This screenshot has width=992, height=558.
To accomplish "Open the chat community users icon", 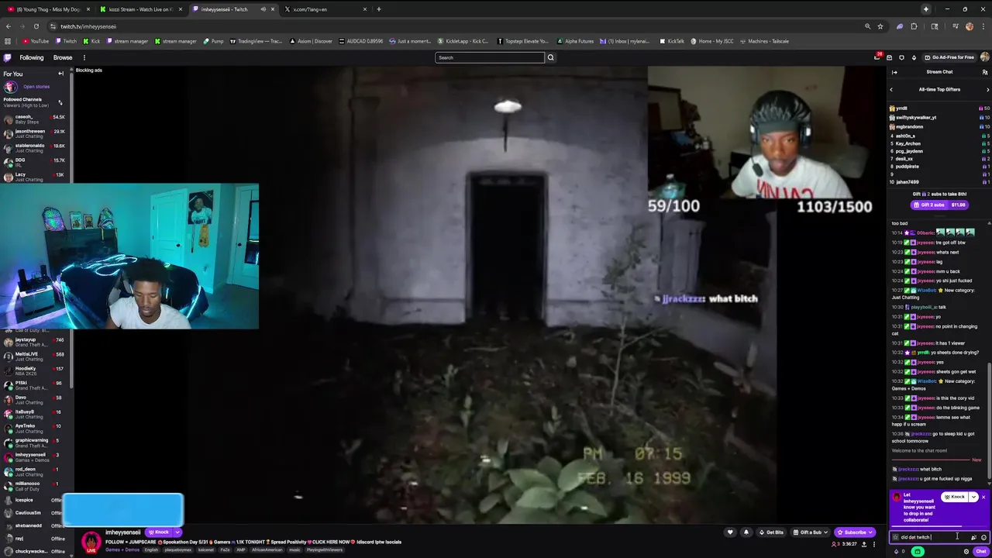I will pos(985,72).
